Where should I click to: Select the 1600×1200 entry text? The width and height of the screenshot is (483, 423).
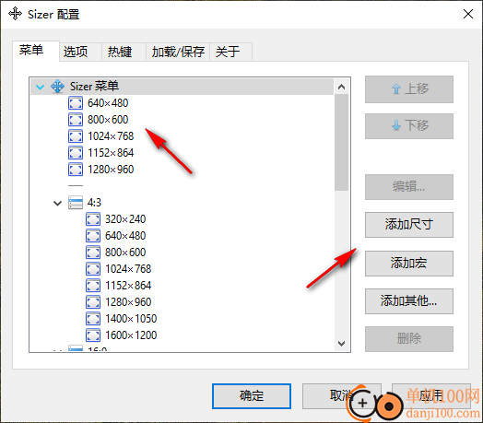(x=131, y=335)
